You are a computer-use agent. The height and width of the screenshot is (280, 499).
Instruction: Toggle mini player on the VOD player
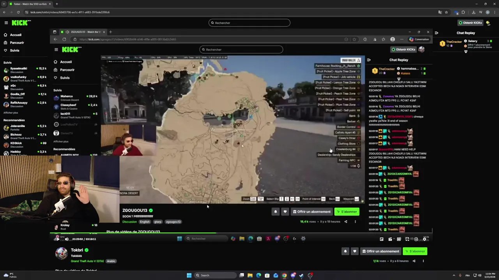click(x=382, y=239)
